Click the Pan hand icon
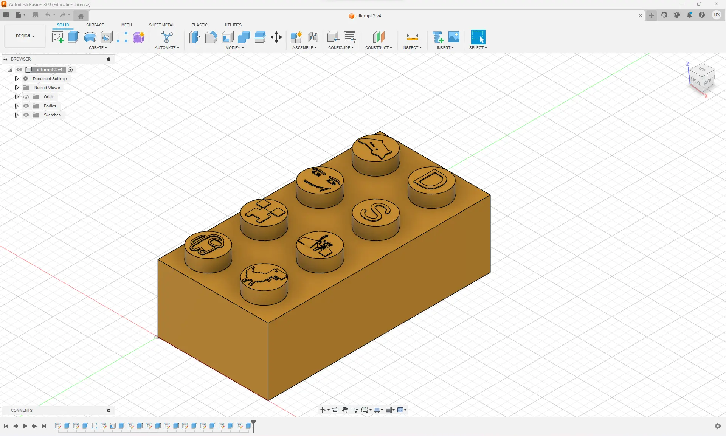The height and width of the screenshot is (436, 726). (x=345, y=410)
